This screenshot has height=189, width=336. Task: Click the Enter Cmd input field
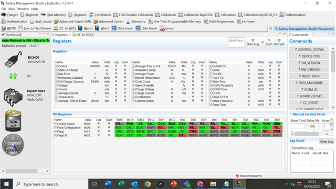point(298,126)
